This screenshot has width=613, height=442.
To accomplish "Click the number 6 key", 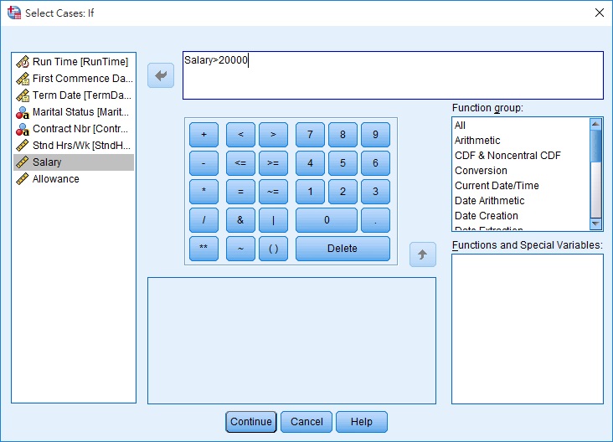I will (x=375, y=163).
